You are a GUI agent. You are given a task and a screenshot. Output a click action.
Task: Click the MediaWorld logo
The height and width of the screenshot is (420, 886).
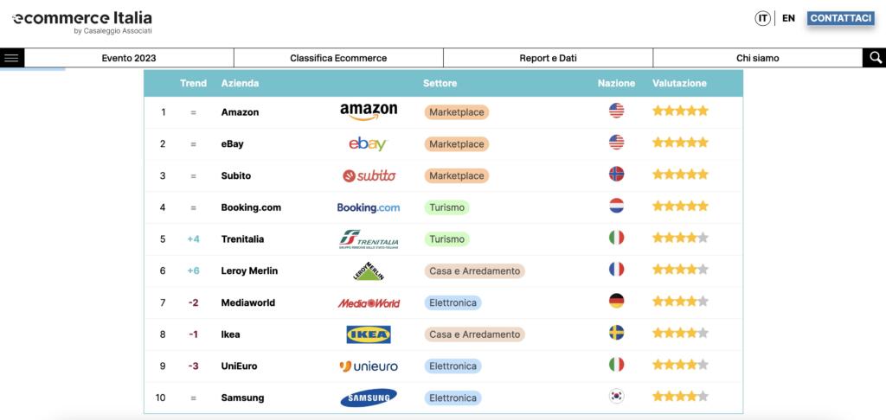click(369, 302)
